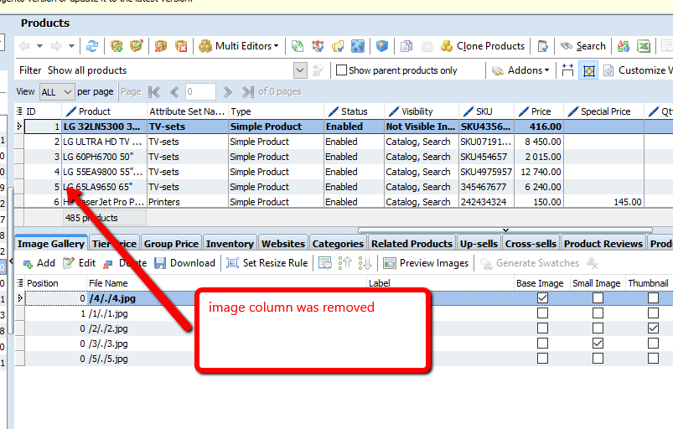Go to last page arrow
The height and width of the screenshot is (429, 673).
click(248, 92)
